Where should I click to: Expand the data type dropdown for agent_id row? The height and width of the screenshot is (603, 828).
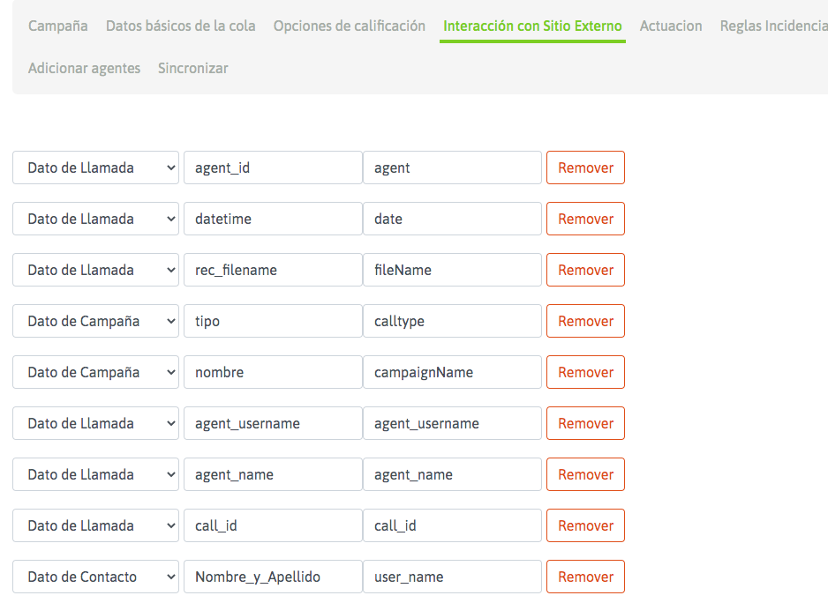tap(95, 167)
